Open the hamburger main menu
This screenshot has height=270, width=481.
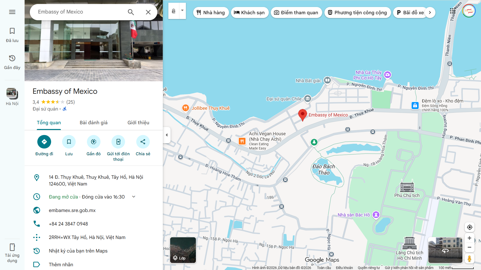click(x=12, y=12)
